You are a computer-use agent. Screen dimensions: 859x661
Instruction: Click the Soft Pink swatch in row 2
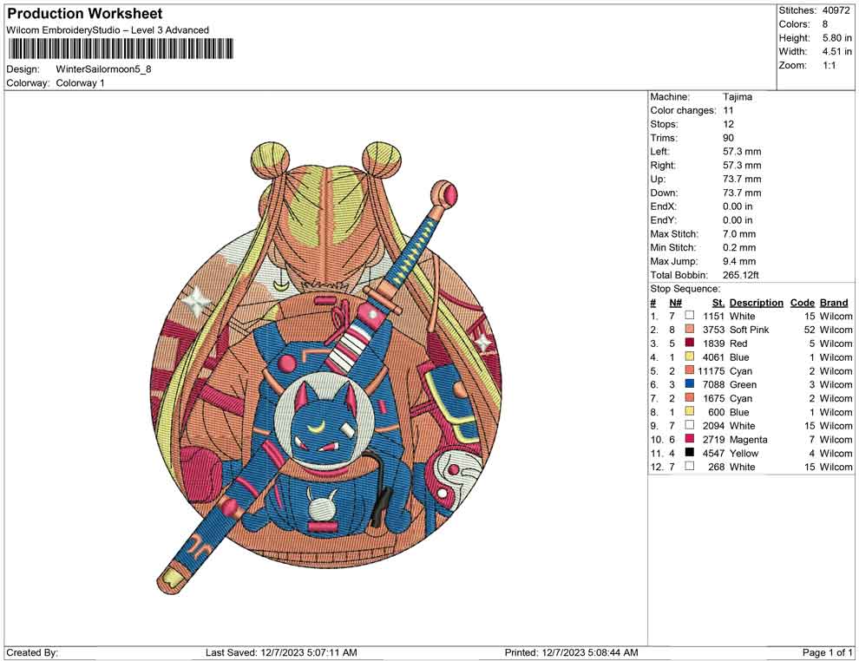pyautogui.click(x=690, y=329)
